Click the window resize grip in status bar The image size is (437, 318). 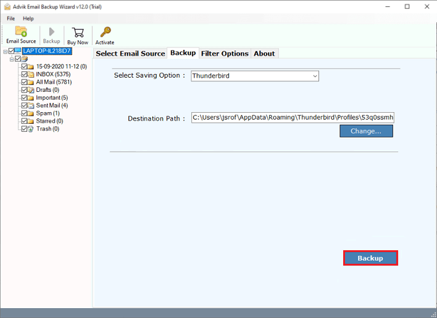pos(433,314)
